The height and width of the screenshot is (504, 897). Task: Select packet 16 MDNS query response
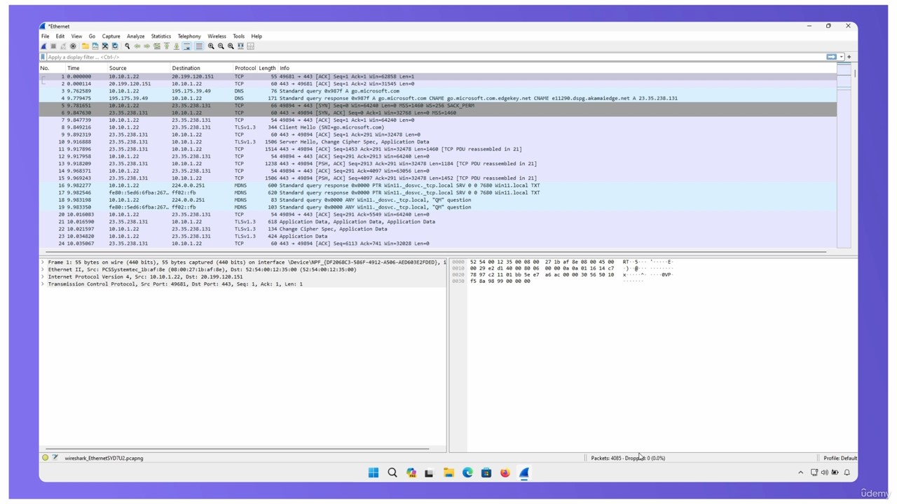coord(438,185)
